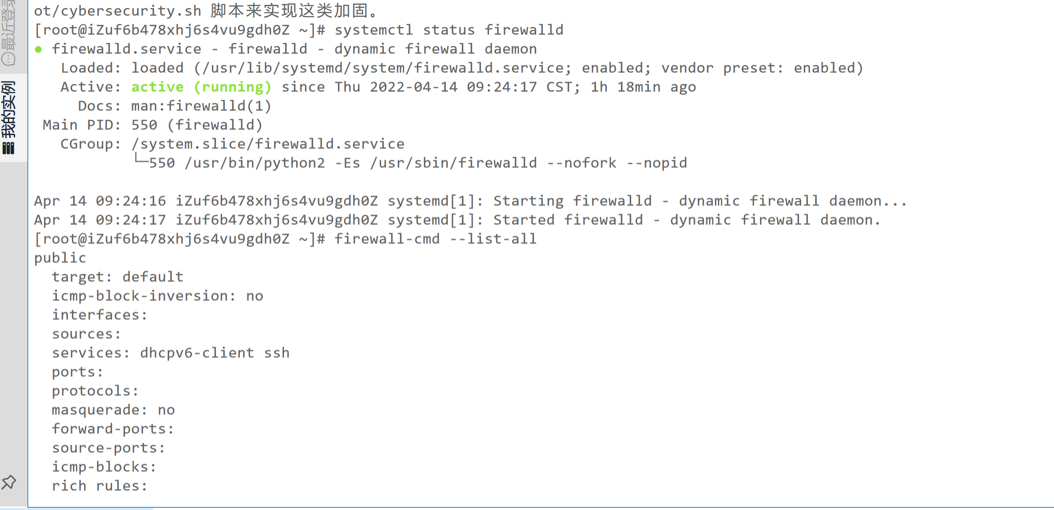Click the 'rich rules:' last output line
The height and width of the screenshot is (510, 1054).
click(100, 486)
